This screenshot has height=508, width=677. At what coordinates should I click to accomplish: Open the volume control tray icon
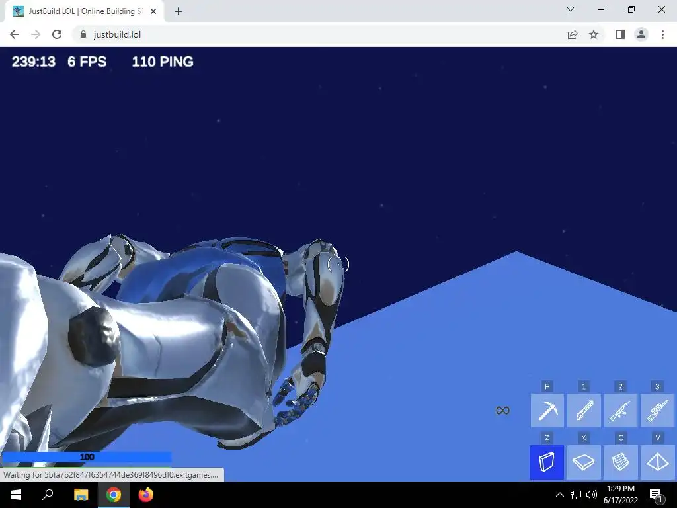coord(592,495)
